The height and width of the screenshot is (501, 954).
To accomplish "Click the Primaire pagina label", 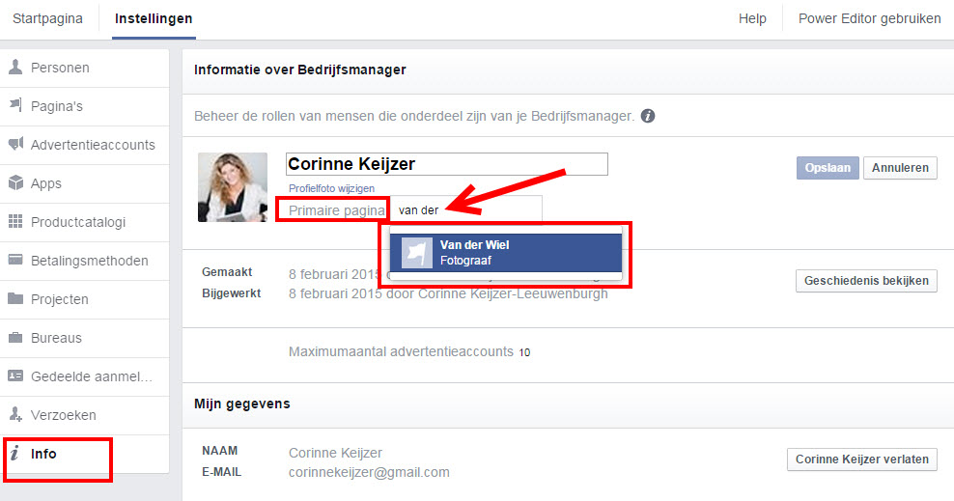I will point(337,210).
